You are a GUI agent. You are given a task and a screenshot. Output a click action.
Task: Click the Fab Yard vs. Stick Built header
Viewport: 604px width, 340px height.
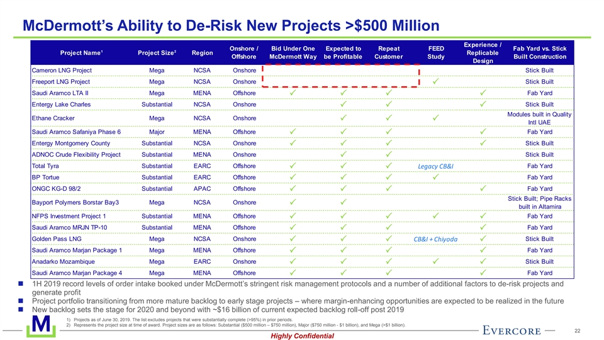pos(540,52)
